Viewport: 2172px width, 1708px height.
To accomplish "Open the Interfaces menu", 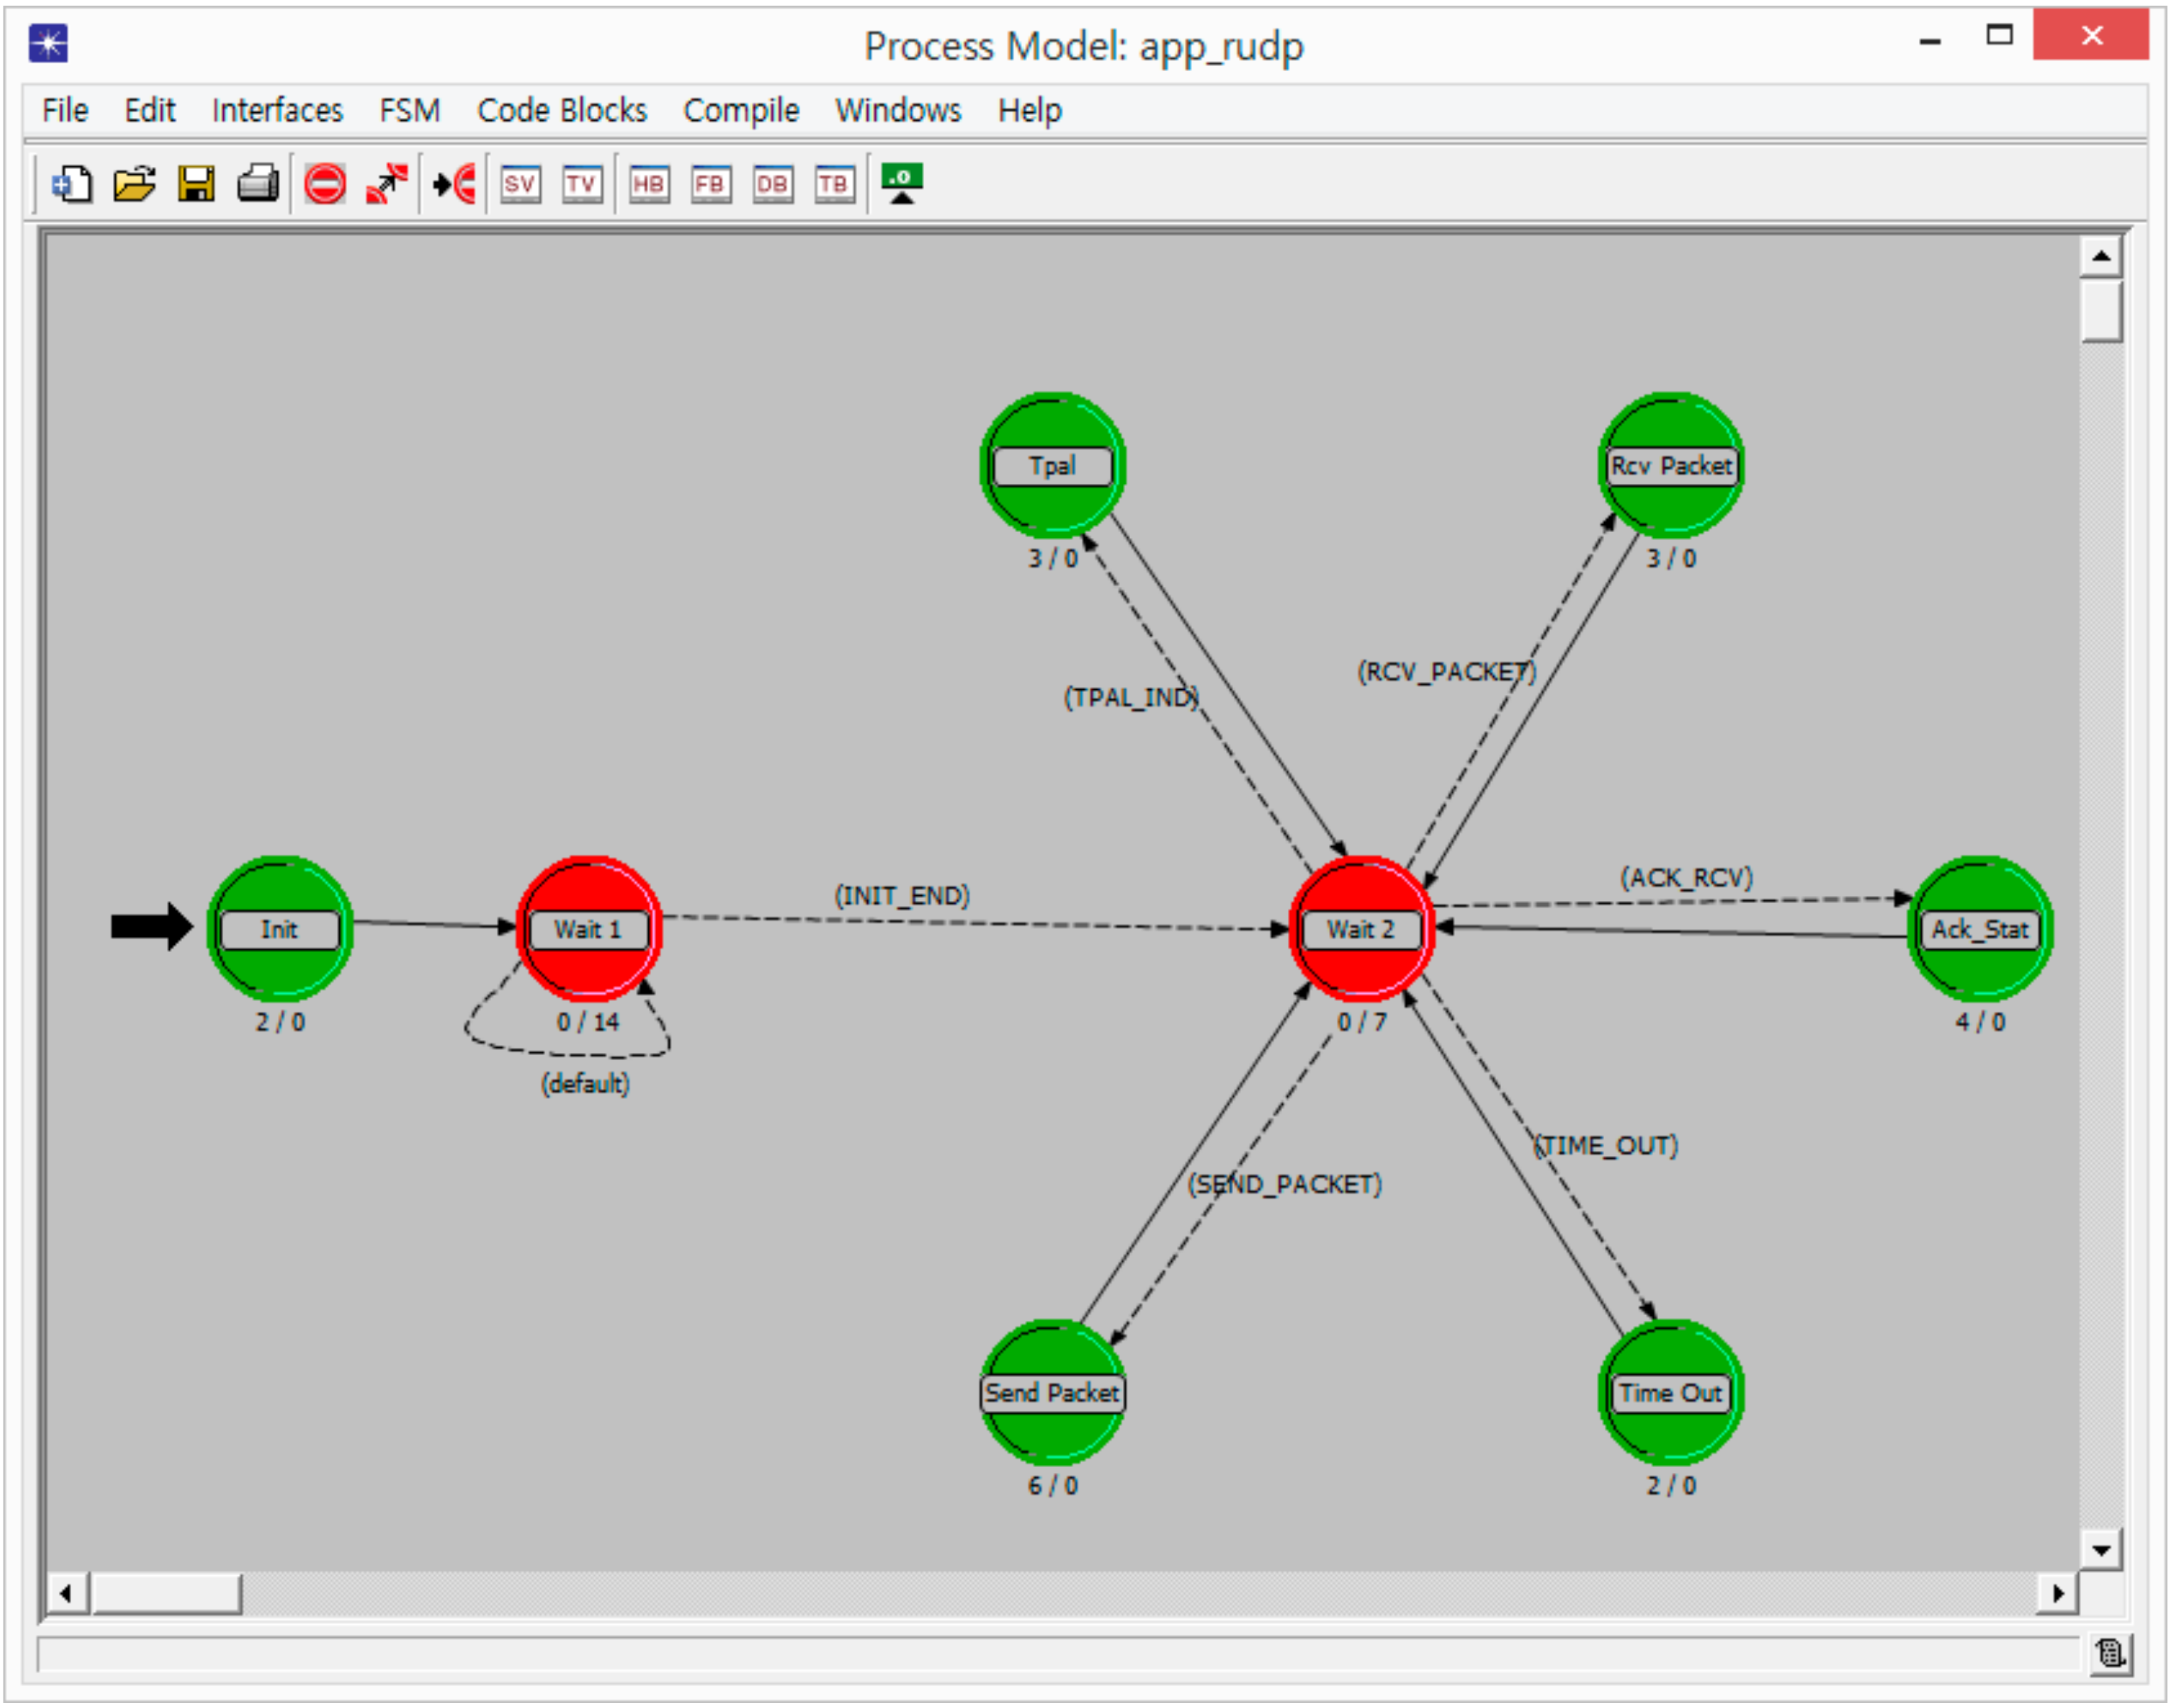I will click(x=277, y=110).
